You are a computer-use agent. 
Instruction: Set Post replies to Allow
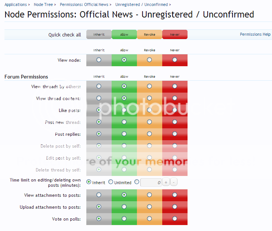pos(124,134)
